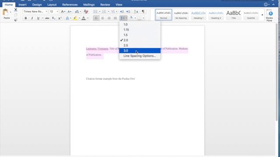This screenshot has width=280, height=157.
Task: Center align the text
Action: 102,18
